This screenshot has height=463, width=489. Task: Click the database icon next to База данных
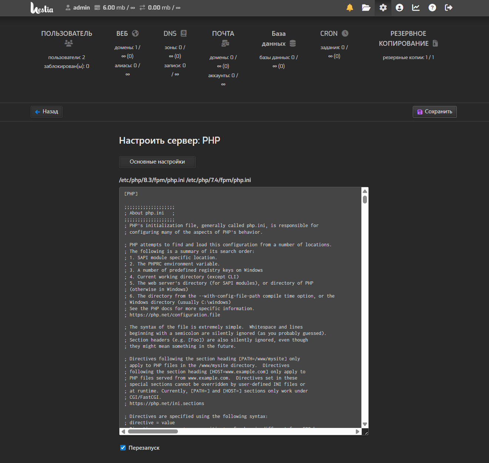click(293, 43)
